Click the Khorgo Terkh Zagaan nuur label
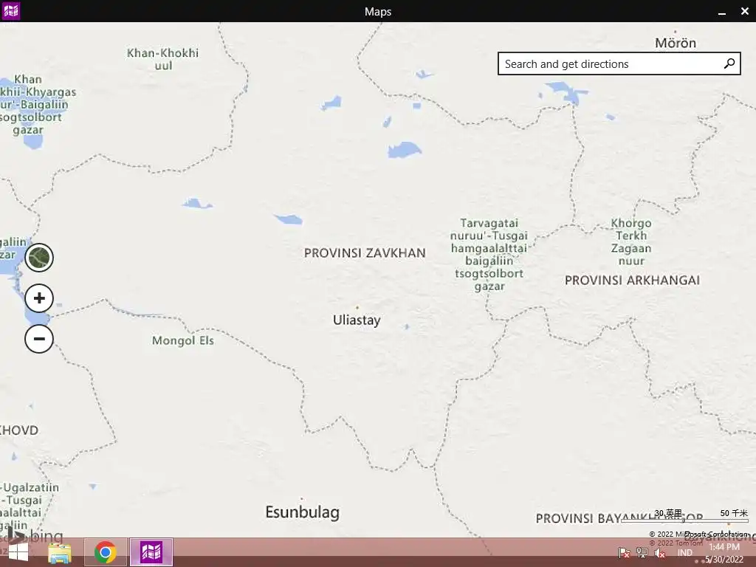Screen dimensions: 756x567 click(631, 242)
